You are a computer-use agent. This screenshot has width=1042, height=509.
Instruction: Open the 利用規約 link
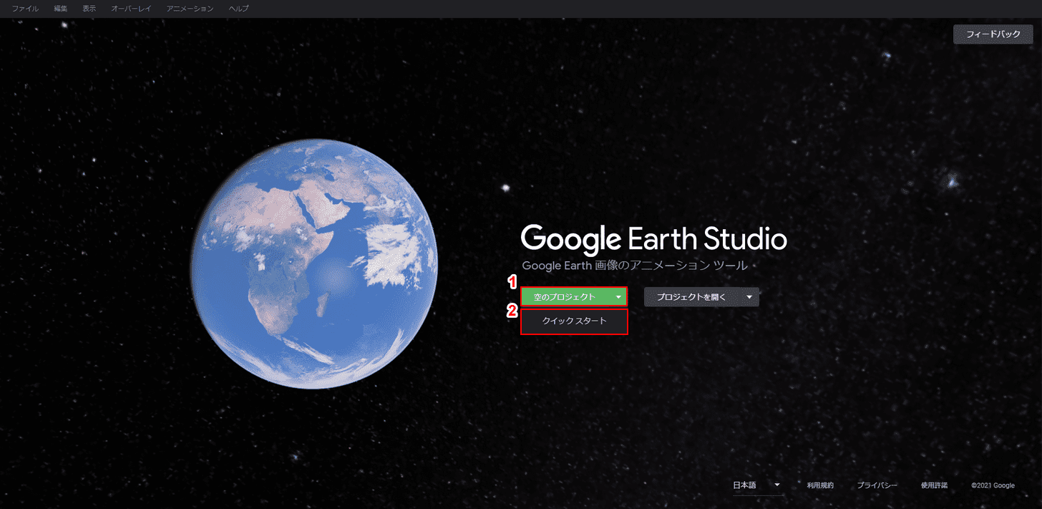(820, 485)
